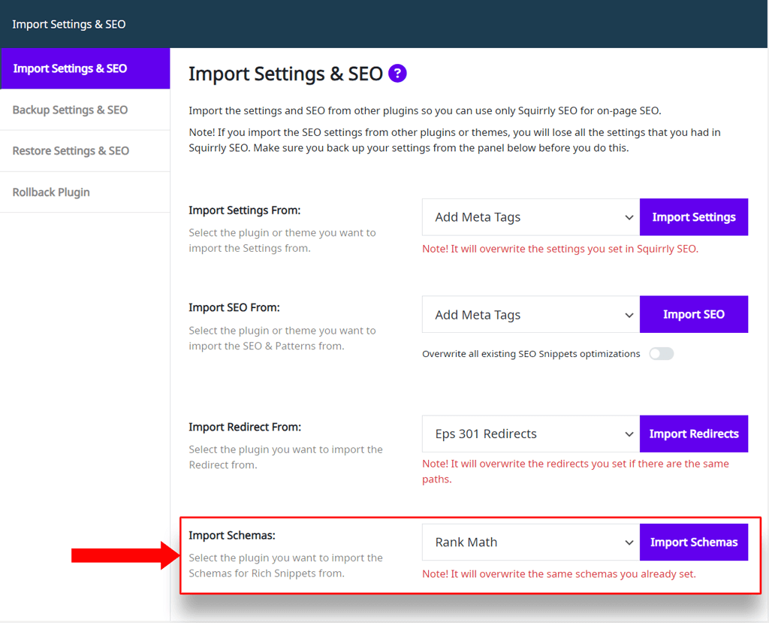Open Backup Settings & SEO tab
769x623 pixels.
click(86, 110)
